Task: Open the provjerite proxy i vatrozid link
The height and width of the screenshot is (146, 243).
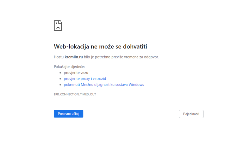Action: [x=85, y=79]
